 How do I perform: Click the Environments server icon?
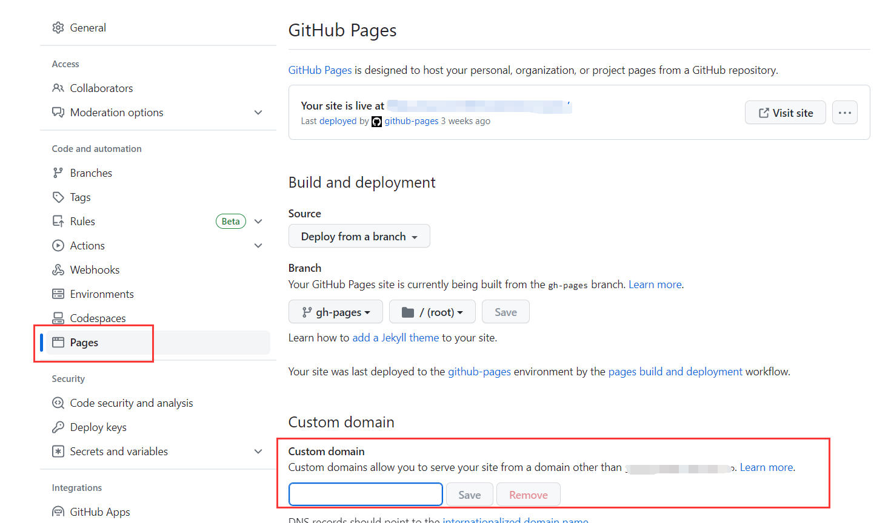tap(58, 294)
